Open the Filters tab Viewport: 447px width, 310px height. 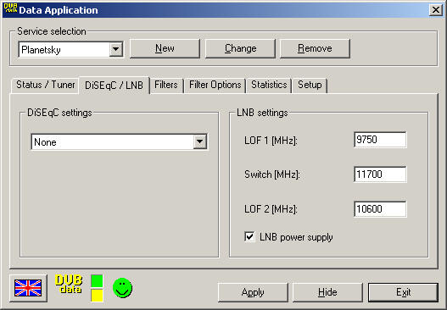(x=166, y=85)
